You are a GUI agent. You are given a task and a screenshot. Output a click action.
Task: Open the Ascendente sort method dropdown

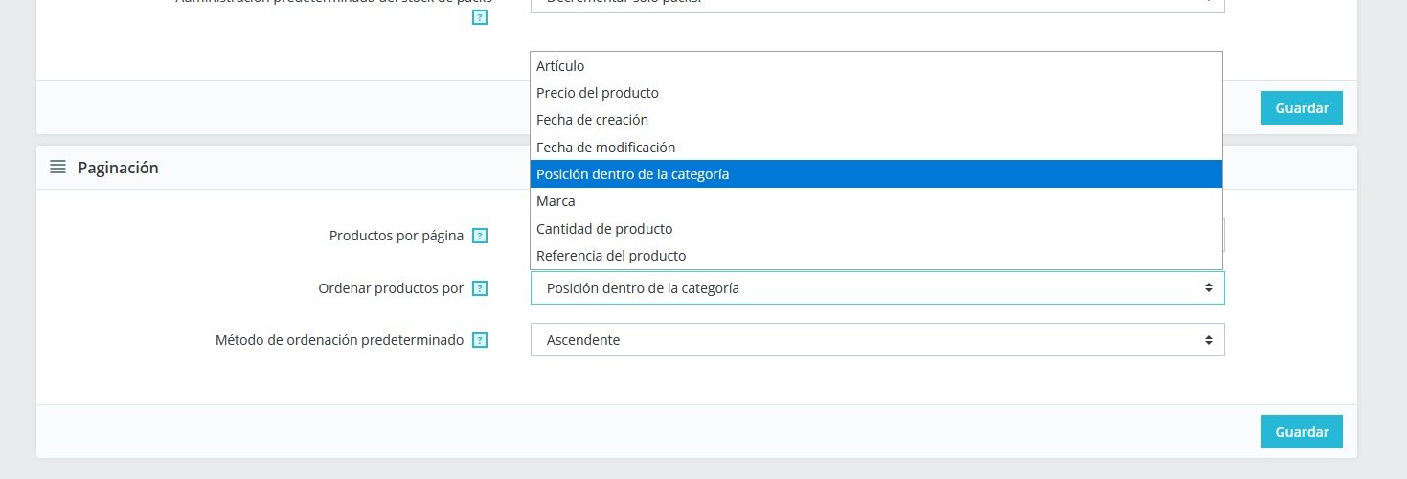pyautogui.click(x=876, y=340)
